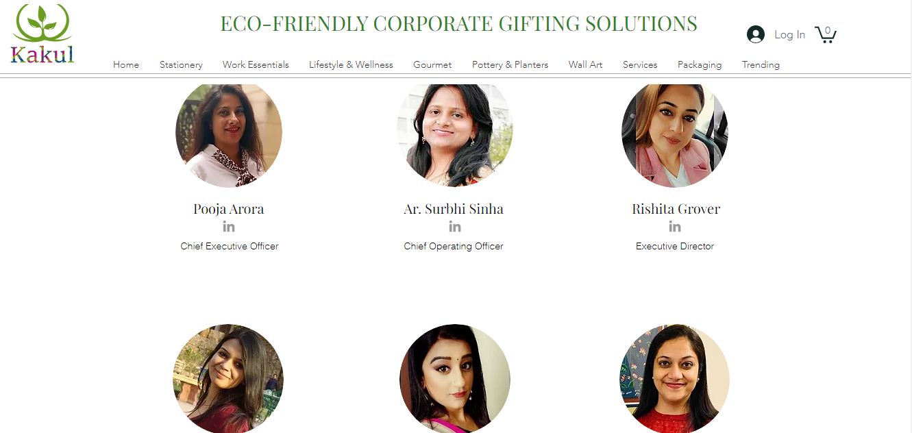Open the Gourmet menu item
The height and width of the screenshot is (433, 912).
[432, 64]
